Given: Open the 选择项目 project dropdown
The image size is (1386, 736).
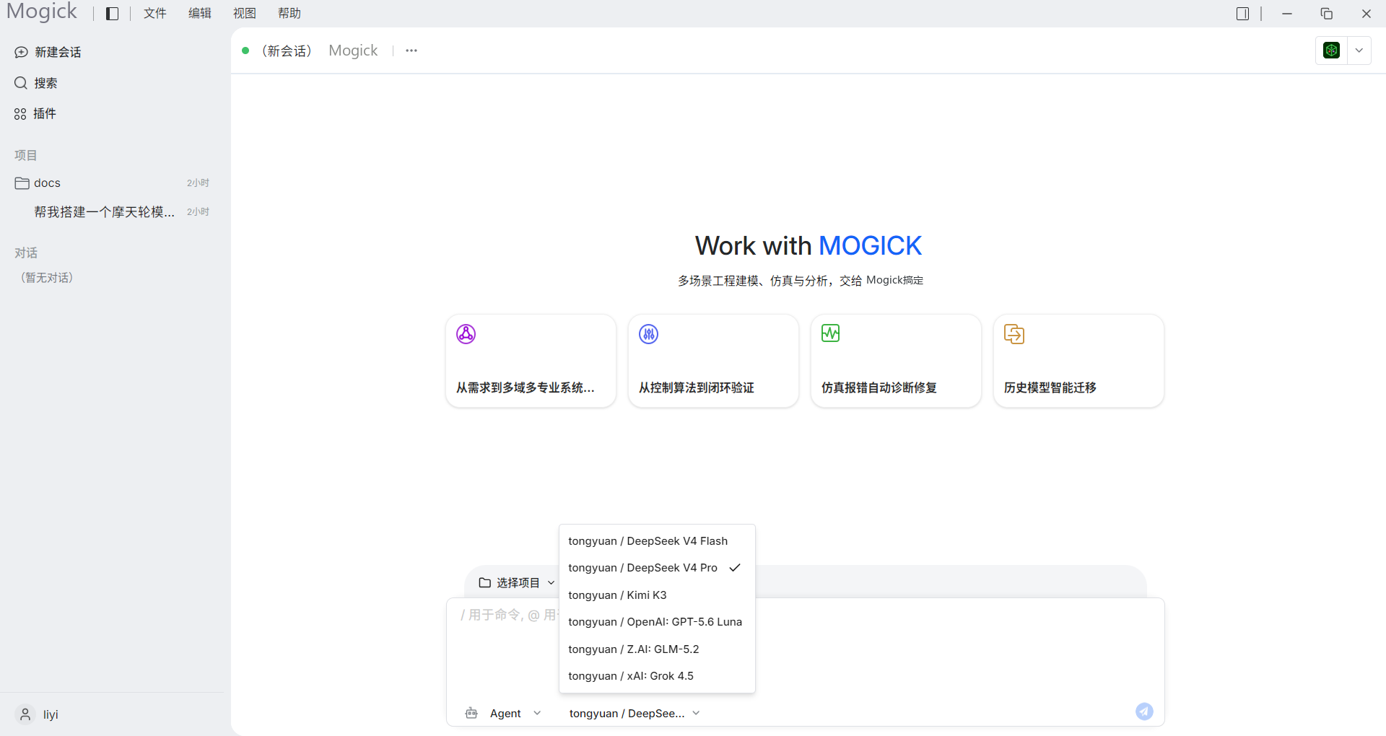Looking at the screenshot, I should (517, 583).
